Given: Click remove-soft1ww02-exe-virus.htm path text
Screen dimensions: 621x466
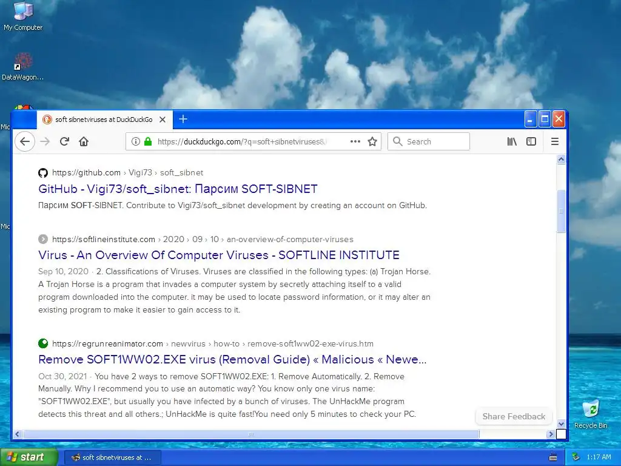Looking at the screenshot, I should coord(310,343).
